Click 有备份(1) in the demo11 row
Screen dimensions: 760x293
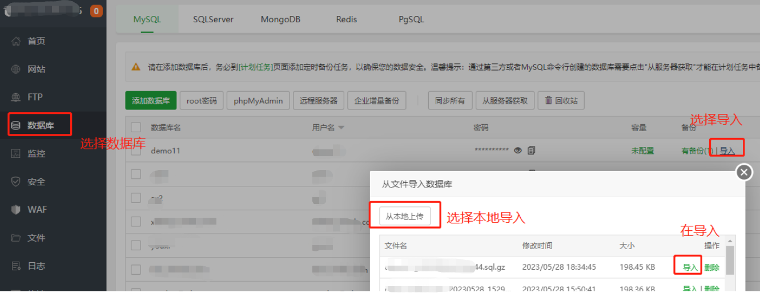coord(698,151)
